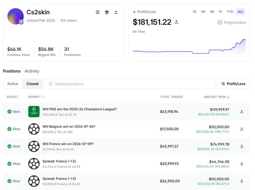Image resolution: width=255 pixels, height=190 pixels.
Task: Click 156 views text
Action: pos(68,21)
